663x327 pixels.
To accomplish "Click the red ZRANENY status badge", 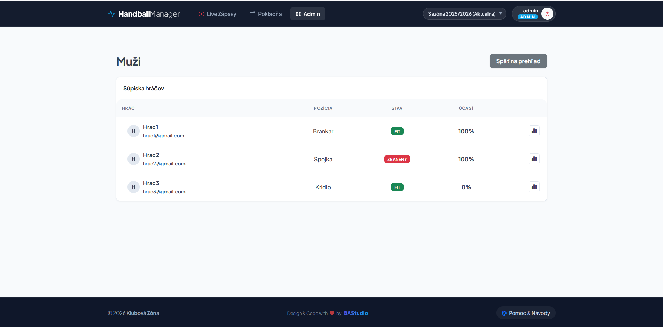I will click(x=397, y=159).
